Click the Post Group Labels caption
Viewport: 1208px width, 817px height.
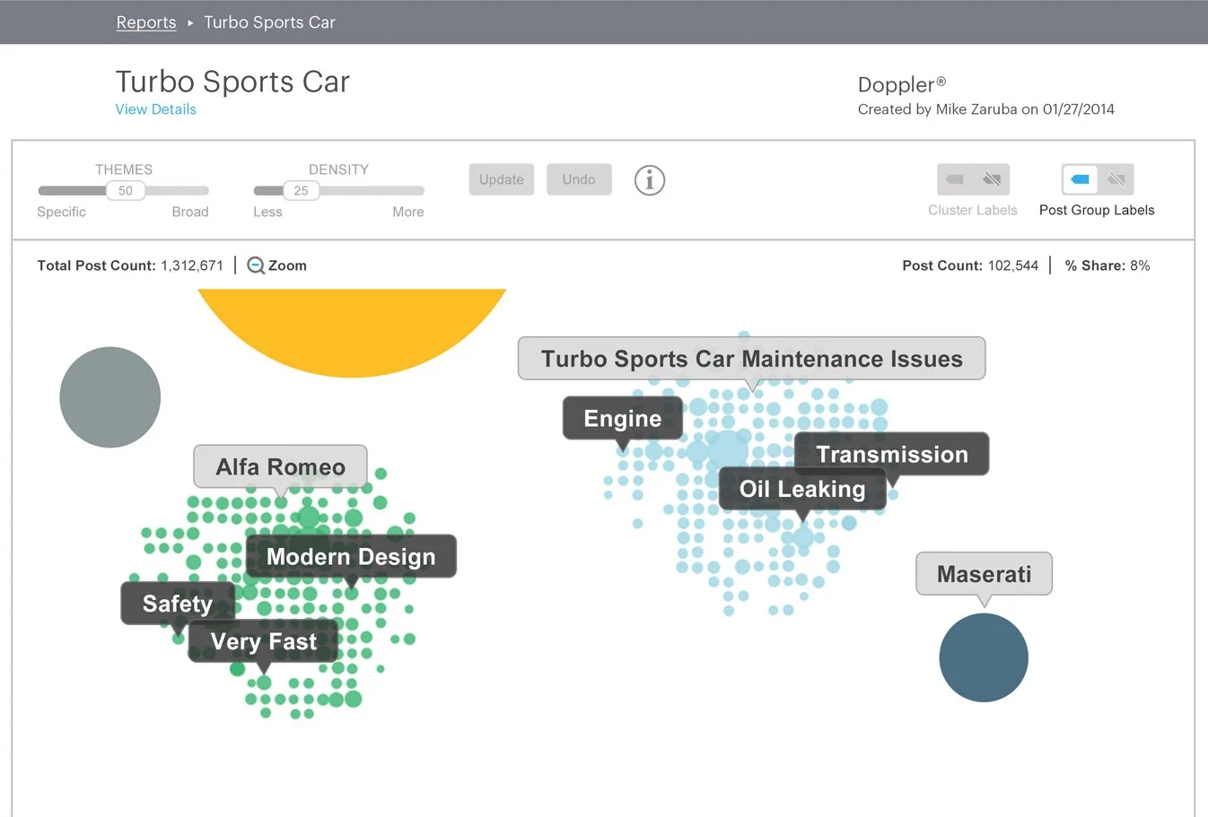[1097, 210]
